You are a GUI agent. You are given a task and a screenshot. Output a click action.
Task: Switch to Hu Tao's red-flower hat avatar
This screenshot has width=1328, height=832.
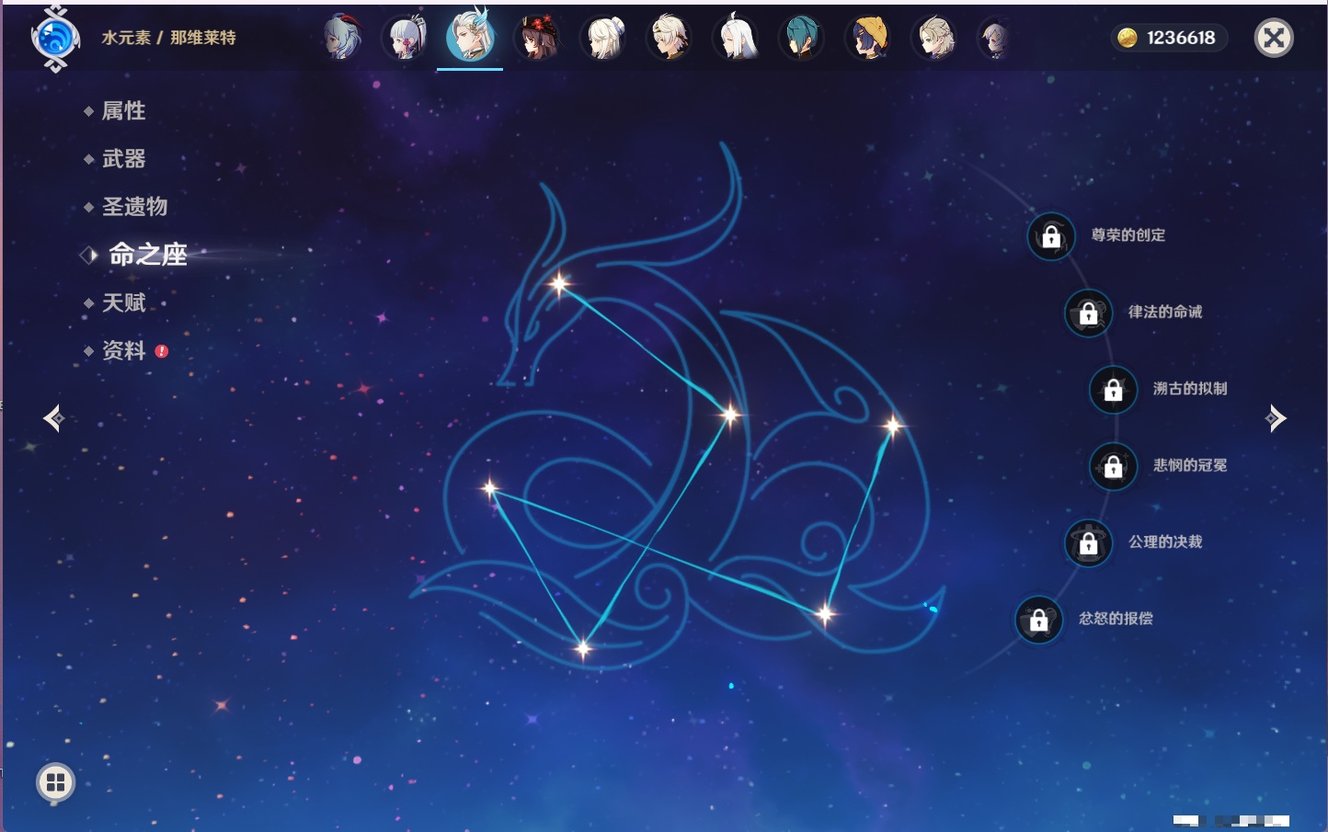coord(538,38)
